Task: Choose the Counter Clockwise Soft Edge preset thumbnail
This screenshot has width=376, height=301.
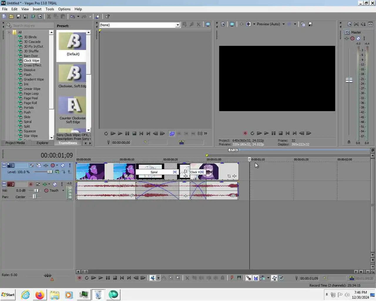Action: [72, 106]
